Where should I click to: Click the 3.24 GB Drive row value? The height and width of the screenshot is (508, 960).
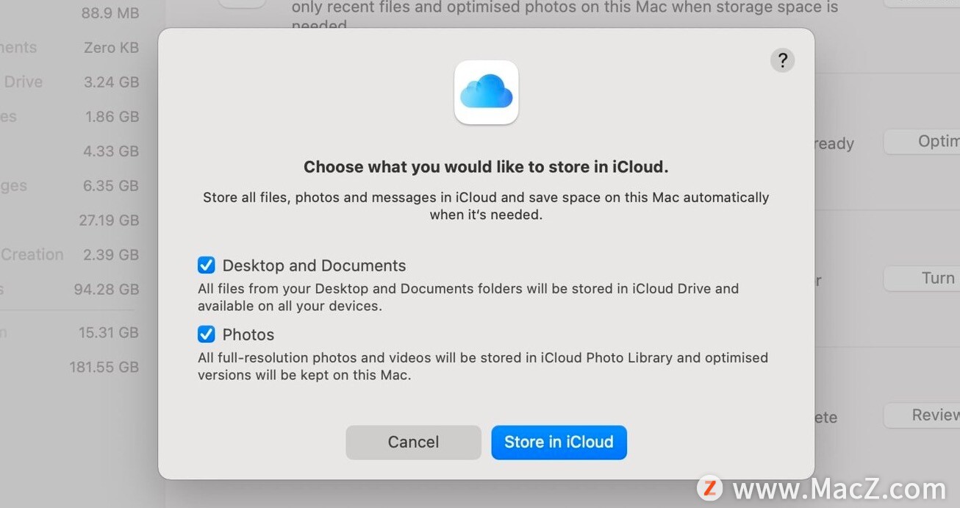coord(111,82)
